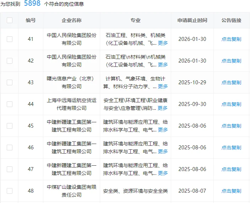Viewport: 250px width, 203px height.
Task: Click row number 48
Action: [x=31, y=191]
